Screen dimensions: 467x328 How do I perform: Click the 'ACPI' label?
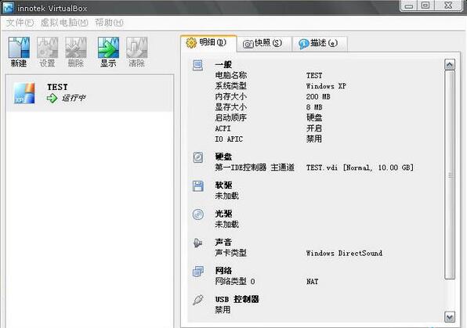(x=223, y=128)
